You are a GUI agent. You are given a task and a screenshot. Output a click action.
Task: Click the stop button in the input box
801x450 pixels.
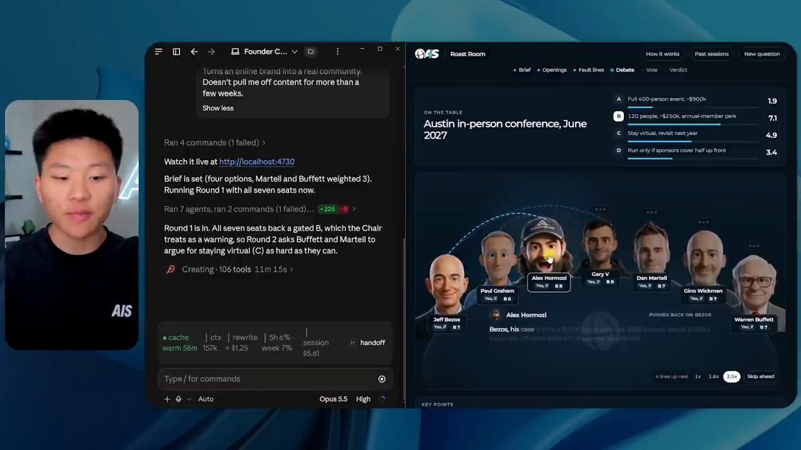(x=382, y=379)
